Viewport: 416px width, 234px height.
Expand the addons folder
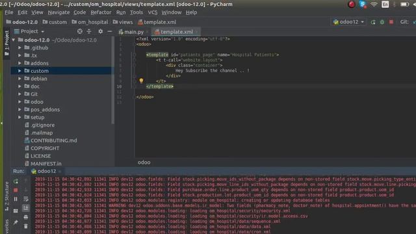coord(19,63)
